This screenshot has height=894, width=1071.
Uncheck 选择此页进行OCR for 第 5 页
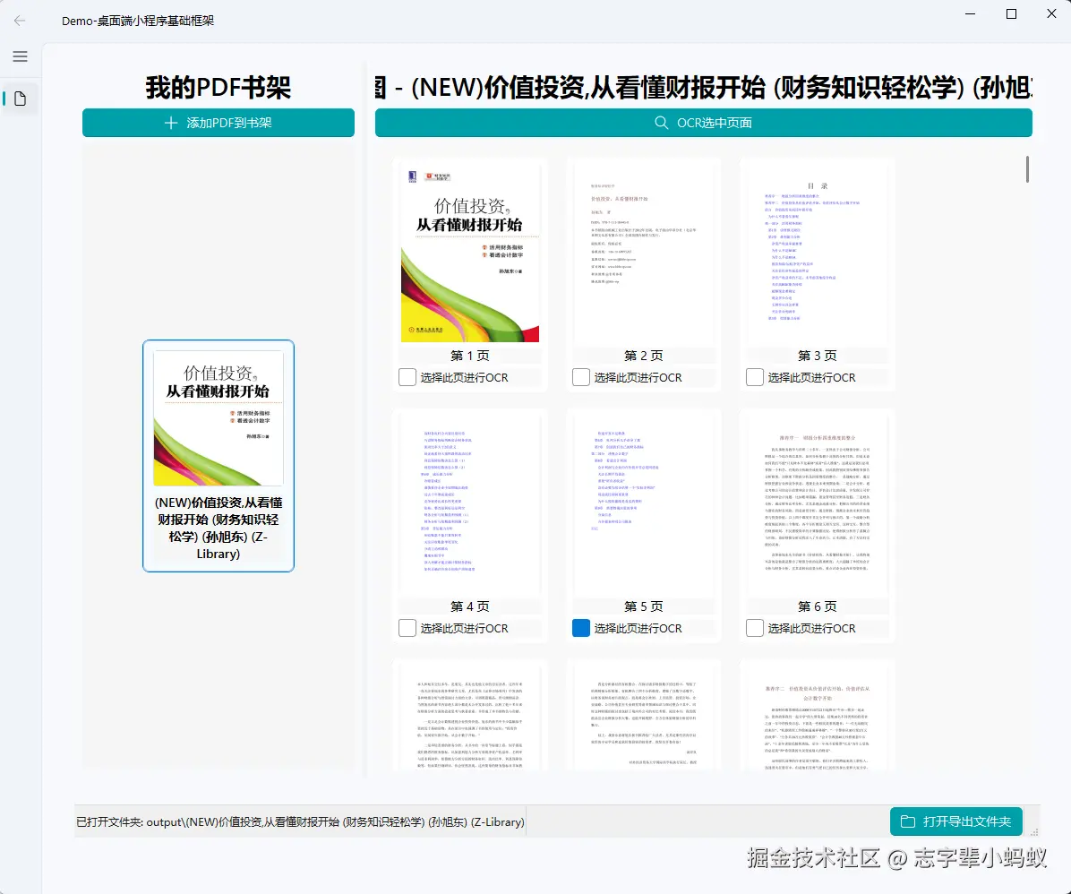580,628
